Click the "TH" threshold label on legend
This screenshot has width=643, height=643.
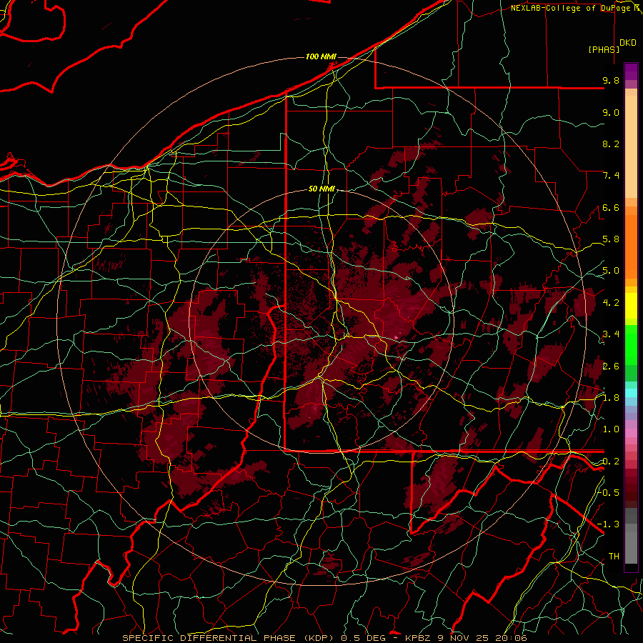pos(614,557)
